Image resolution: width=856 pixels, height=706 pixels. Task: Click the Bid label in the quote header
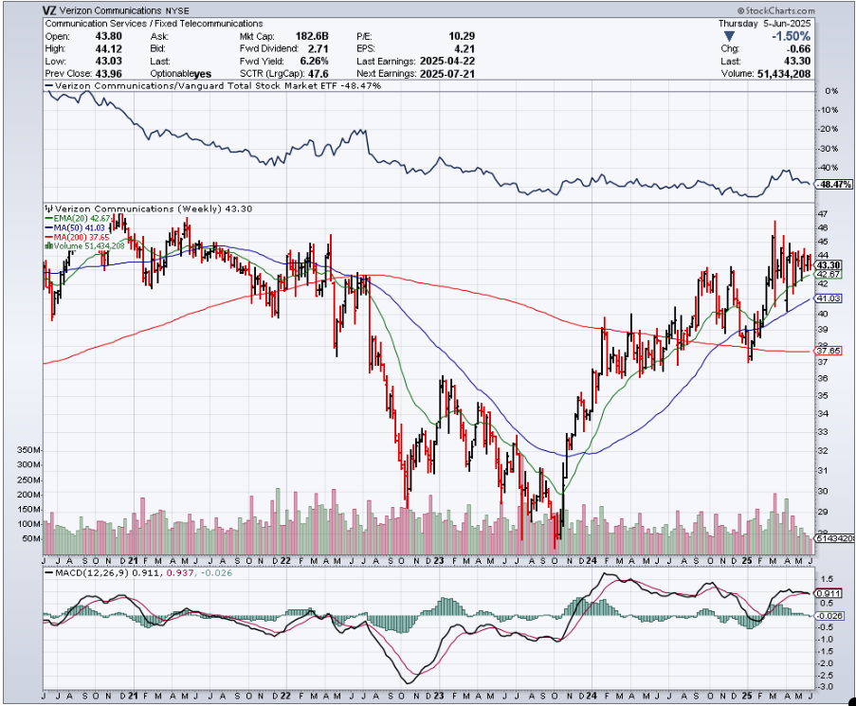coord(158,49)
